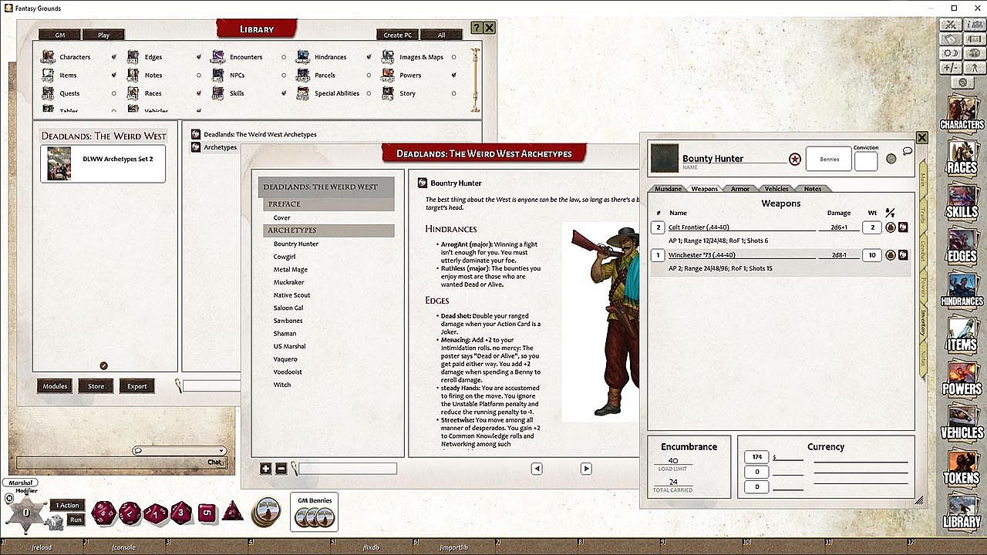The height and width of the screenshot is (555, 987).
Task: Click the Colt Frontier weight field
Action: [871, 227]
